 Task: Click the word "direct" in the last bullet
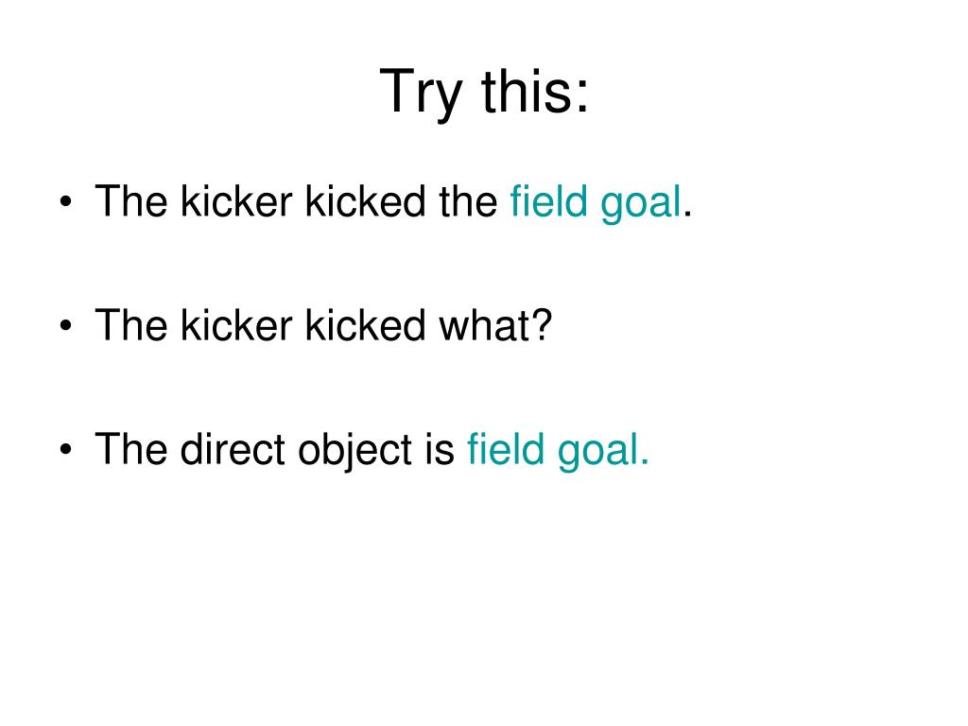(233, 448)
